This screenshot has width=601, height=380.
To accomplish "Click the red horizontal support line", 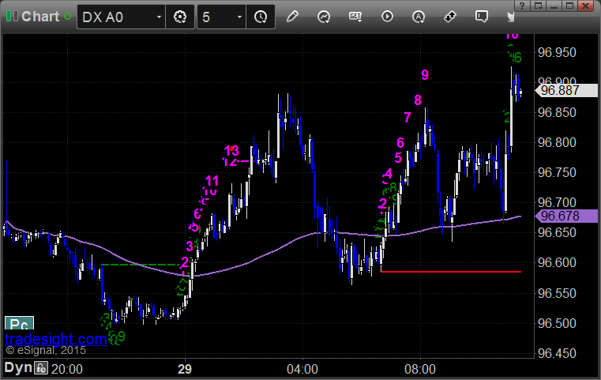I will (x=451, y=272).
